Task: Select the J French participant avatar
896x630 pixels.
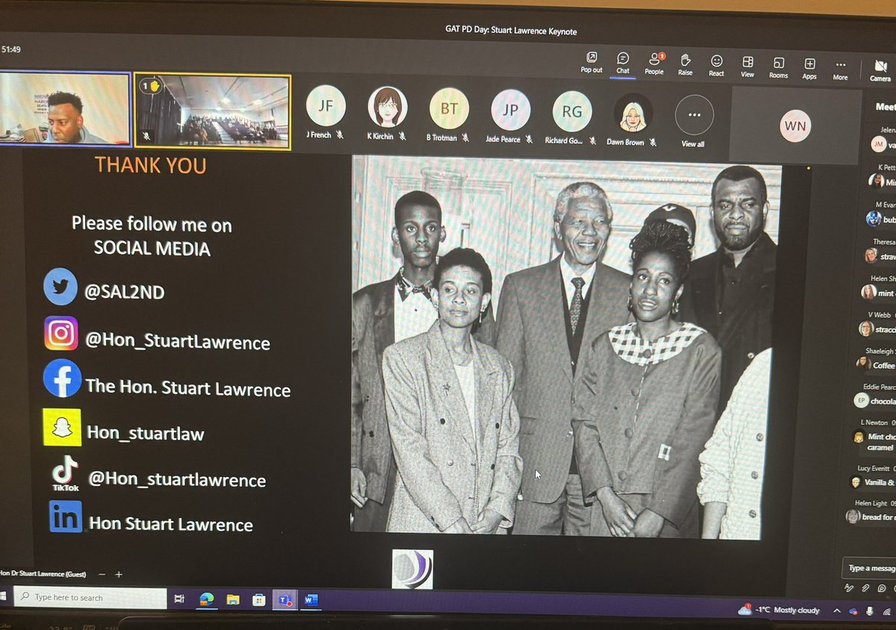Action: (x=326, y=107)
